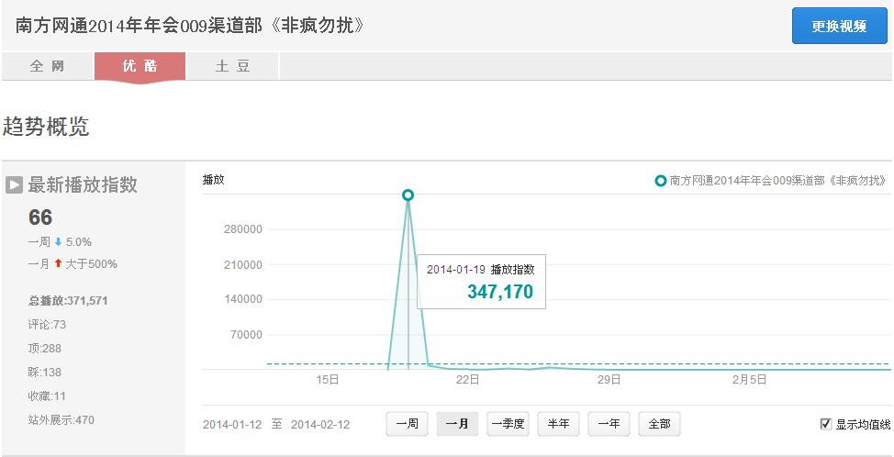
Task: Click the peak data point marker on chart
Action: [x=408, y=195]
